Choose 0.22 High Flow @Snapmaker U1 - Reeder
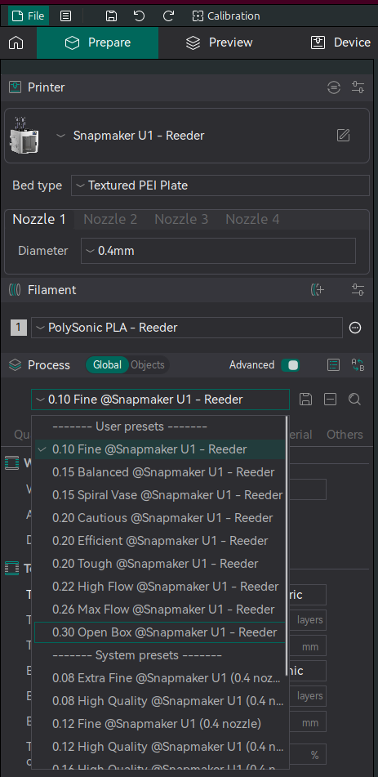Screen dimensions: 378x777 tap(159, 586)
